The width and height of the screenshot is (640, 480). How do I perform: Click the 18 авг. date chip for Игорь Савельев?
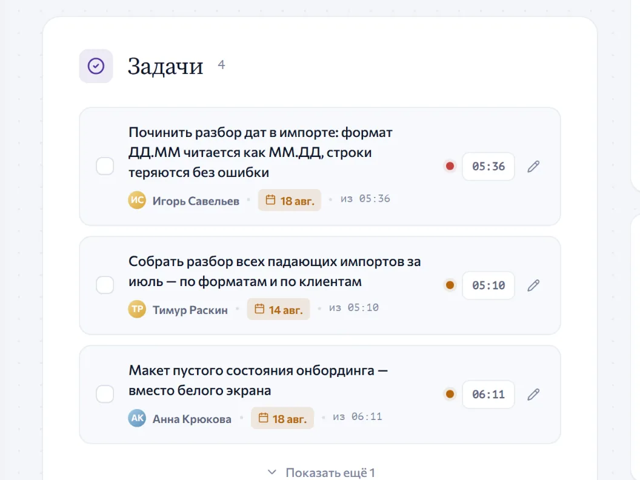click(289, 200)
